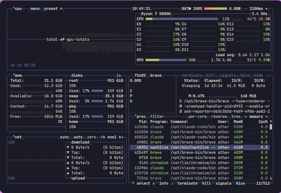281x193 pixels.
Task: Click the process list scroll-down arrow
Action: (x=271, y=178)
